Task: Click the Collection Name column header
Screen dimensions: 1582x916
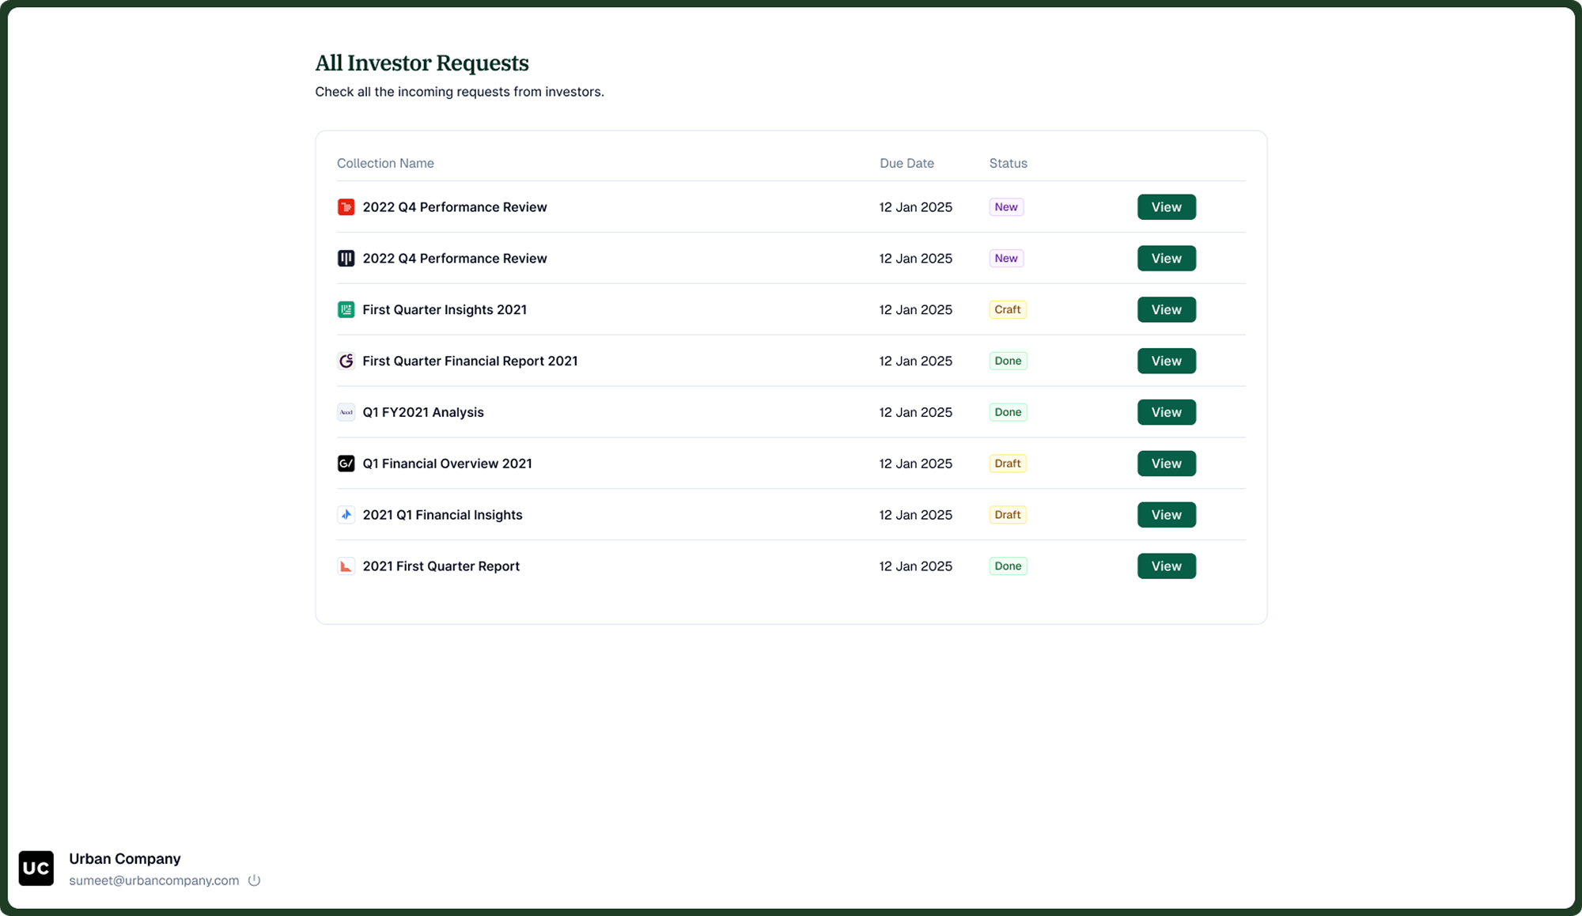Action: [x=385, y=163]
